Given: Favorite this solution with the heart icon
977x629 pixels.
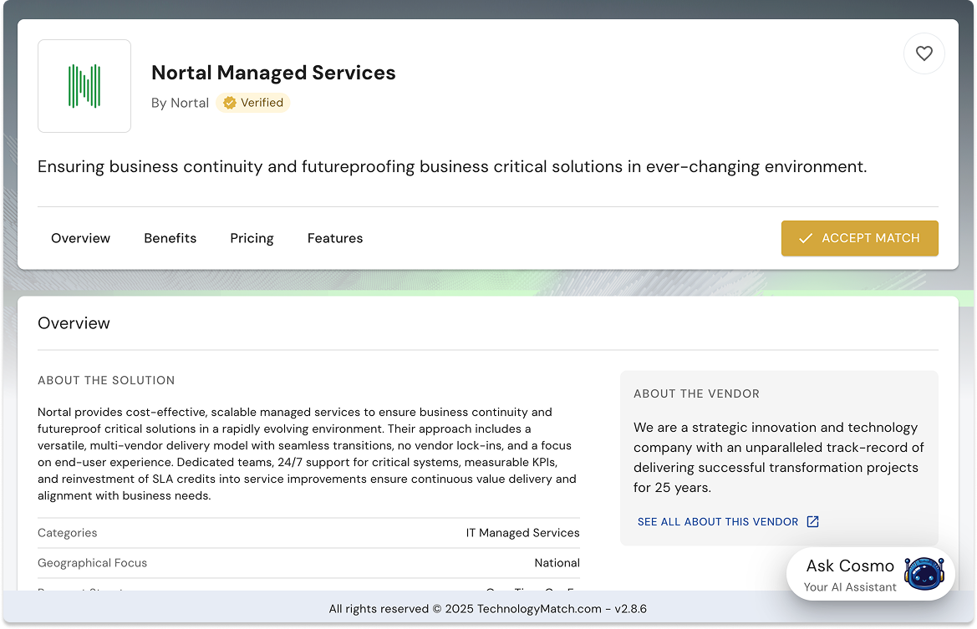Looking at the screenshot, I should 924,53.
